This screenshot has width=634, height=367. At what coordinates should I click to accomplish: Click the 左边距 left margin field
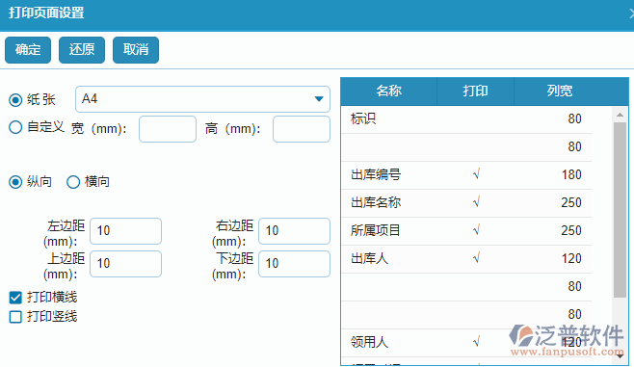click(x=126, y=231)
